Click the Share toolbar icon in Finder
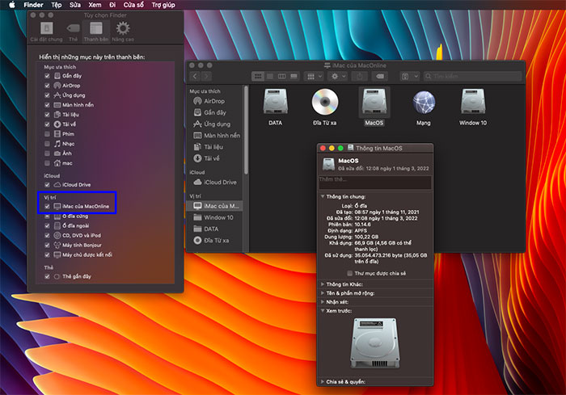The width and height of the screenshot is (566, 395). (x=360, y=76)
